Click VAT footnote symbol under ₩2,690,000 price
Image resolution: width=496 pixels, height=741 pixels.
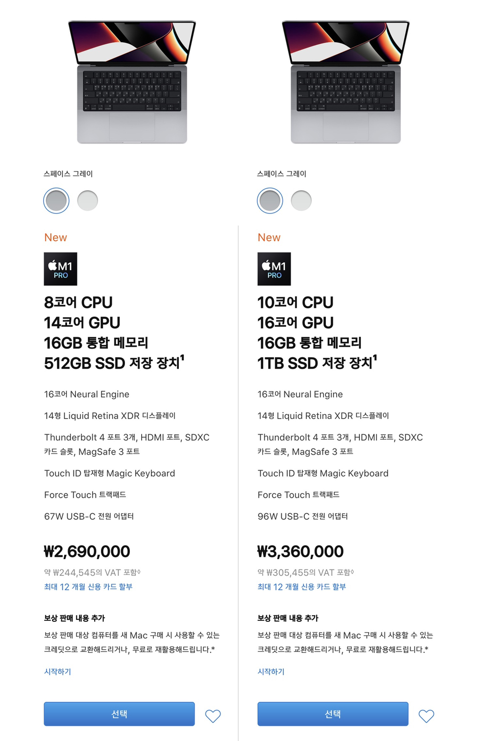[x=139, y=571]
